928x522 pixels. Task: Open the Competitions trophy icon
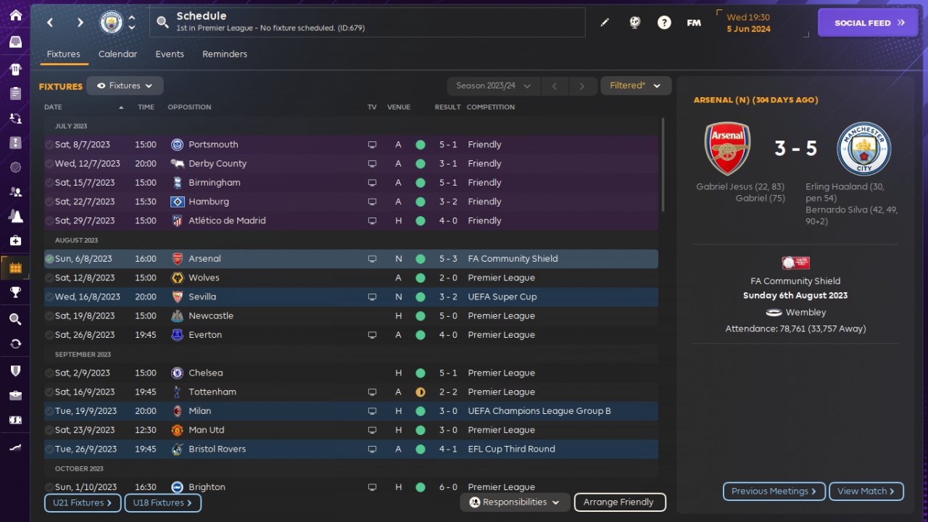pos(15,292)
